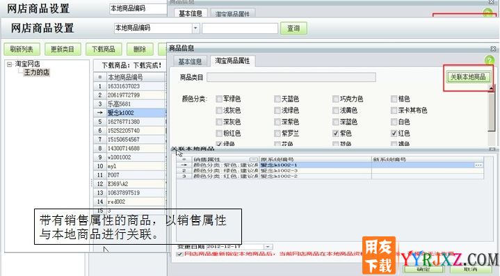Viewport: 500px width, 276px height.
Task: Check the 深卡其布色 option
Action: [394, 111]
